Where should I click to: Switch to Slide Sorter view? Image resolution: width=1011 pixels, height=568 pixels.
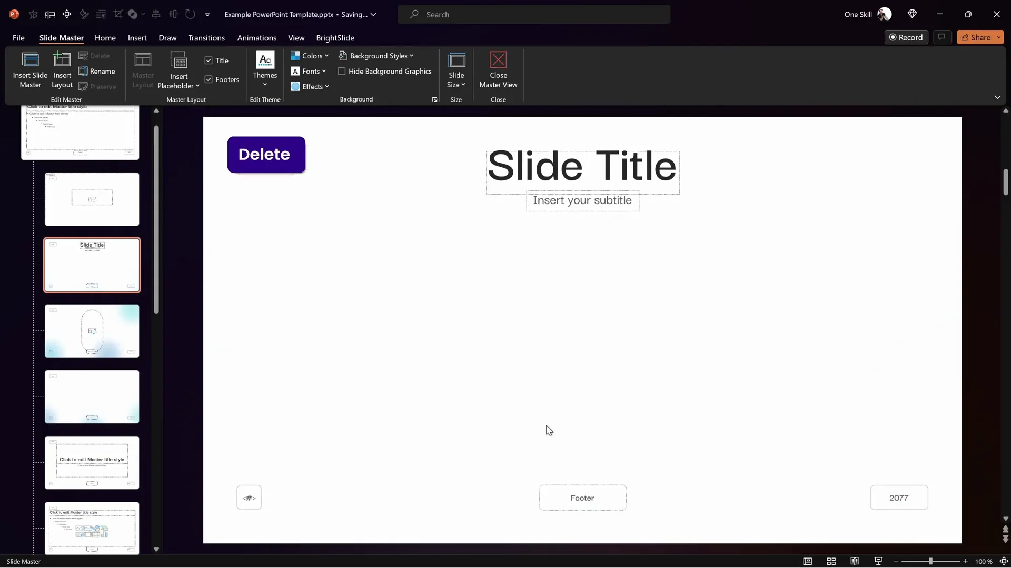(x=831, y=561)
